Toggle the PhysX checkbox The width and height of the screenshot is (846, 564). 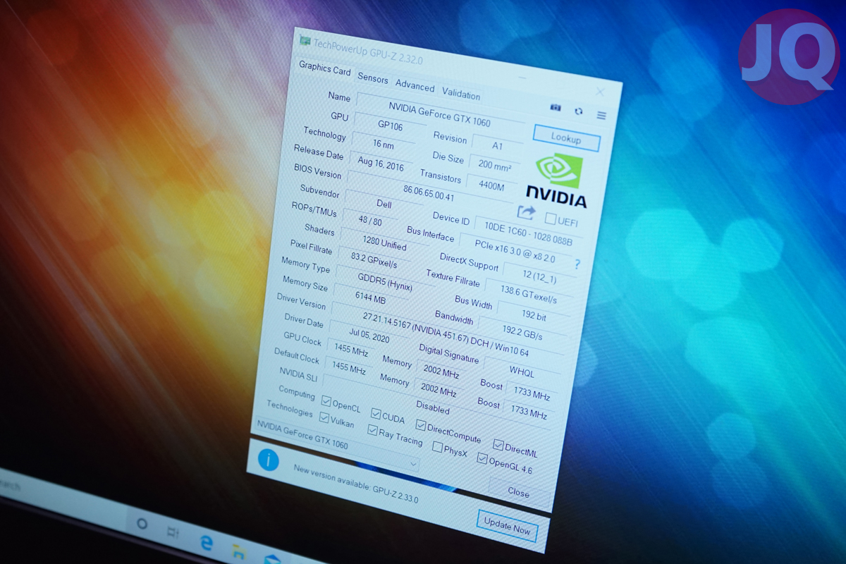pyautogui.click(x=438, y=446)
